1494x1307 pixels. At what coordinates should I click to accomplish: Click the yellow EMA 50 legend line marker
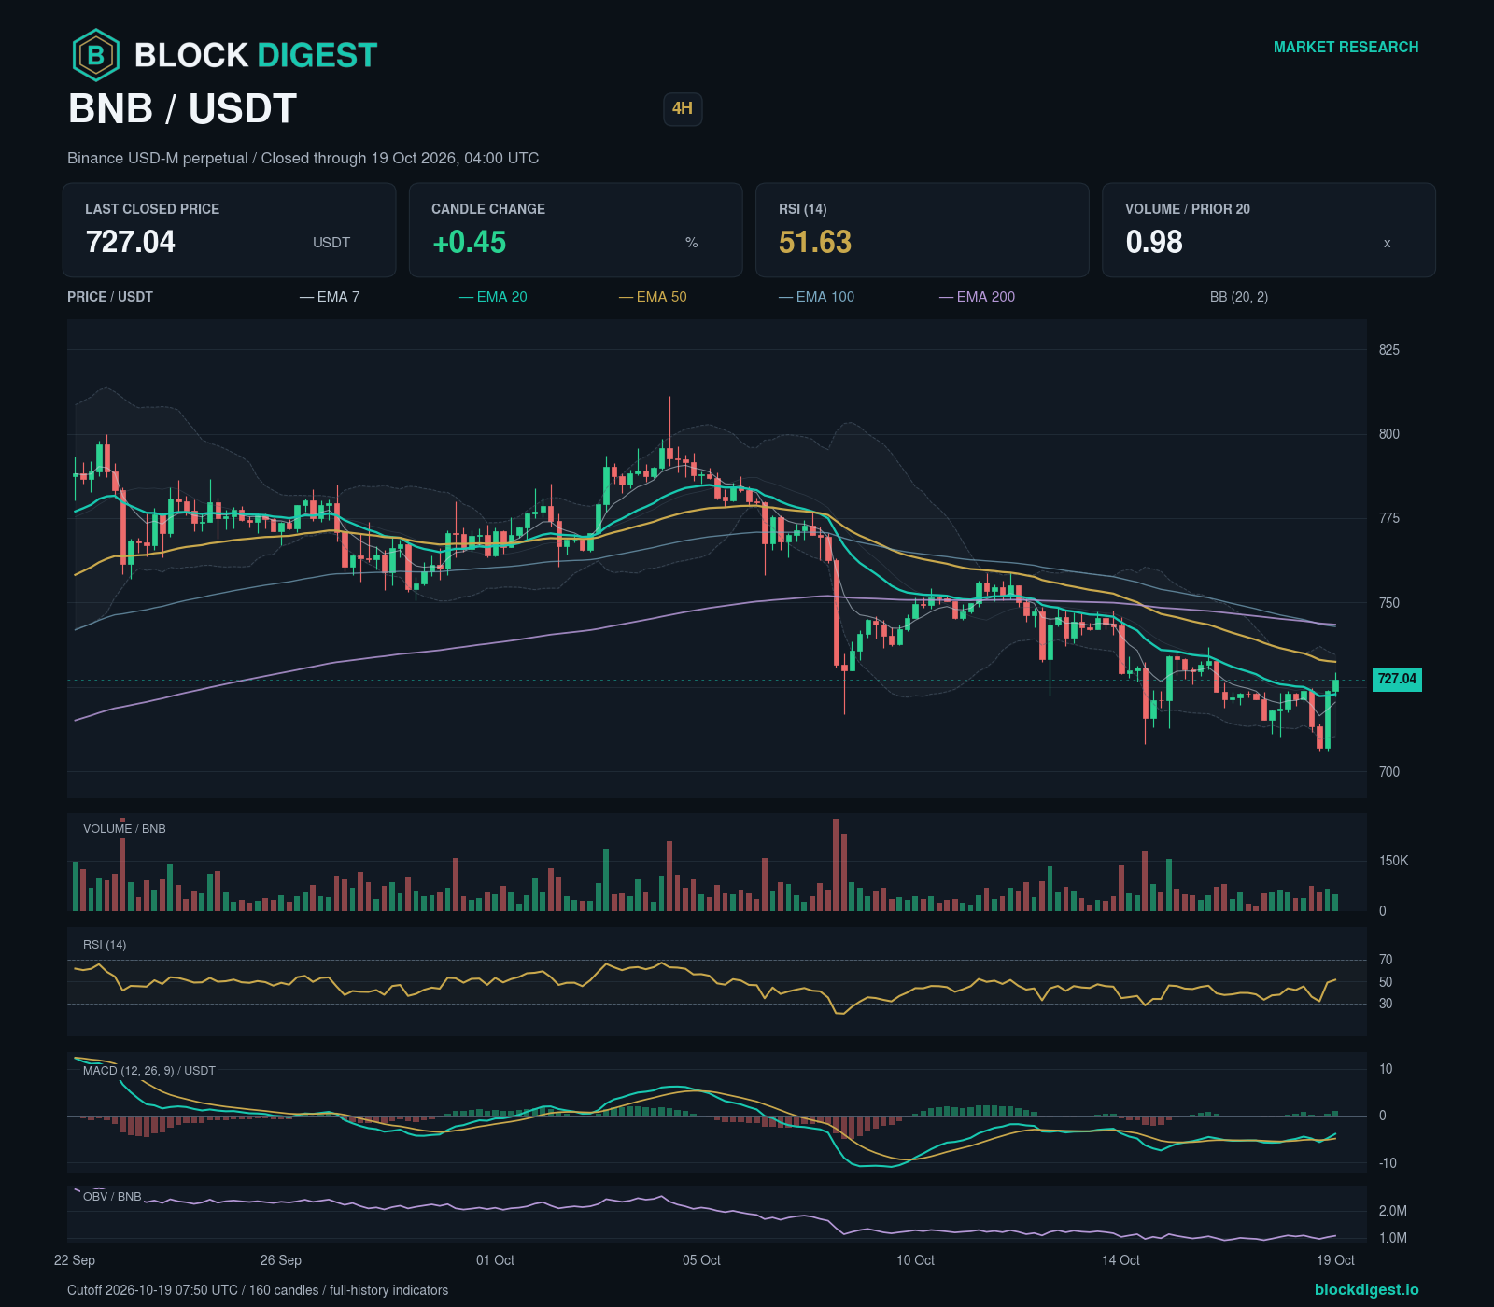point(626,297)
